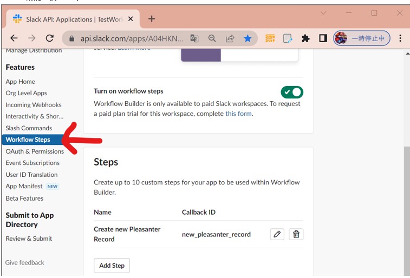Open the notepad edit extension icon
The image size is (410, 278).
(x=288, y=38)
